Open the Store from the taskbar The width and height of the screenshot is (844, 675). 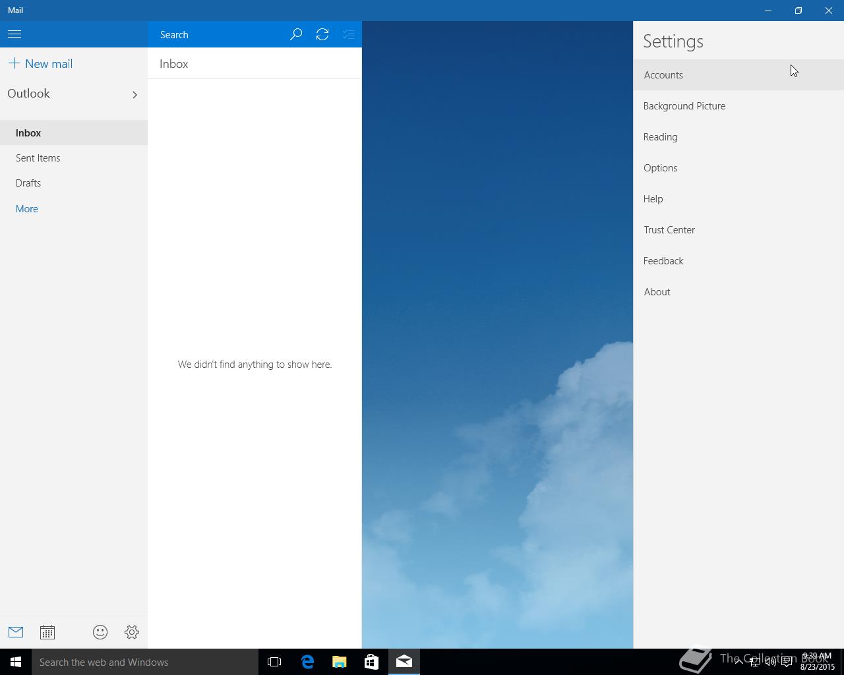click(371, 662)
